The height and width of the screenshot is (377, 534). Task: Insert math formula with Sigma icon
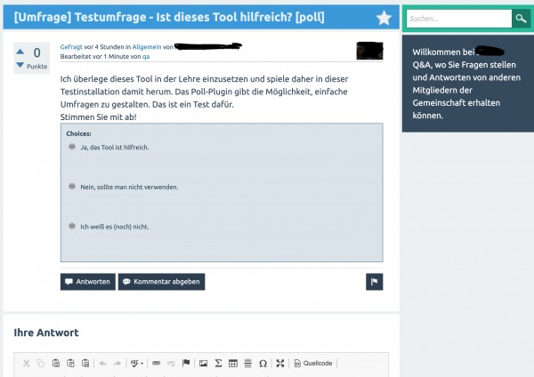tap(218, 363)
